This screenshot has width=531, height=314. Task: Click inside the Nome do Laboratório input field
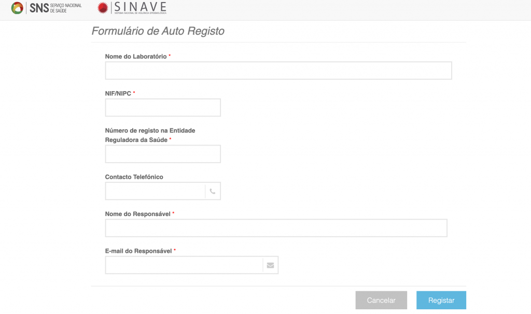(278, 70)
